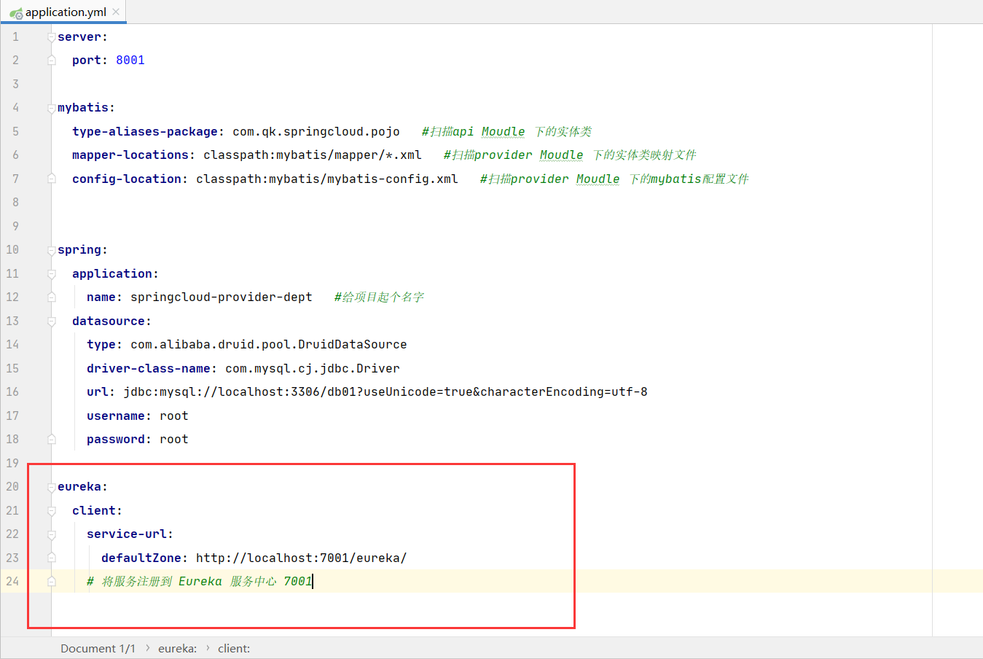983x659 pixels.
Task: Select the application.yml editor tab
Action: point(65,12)
